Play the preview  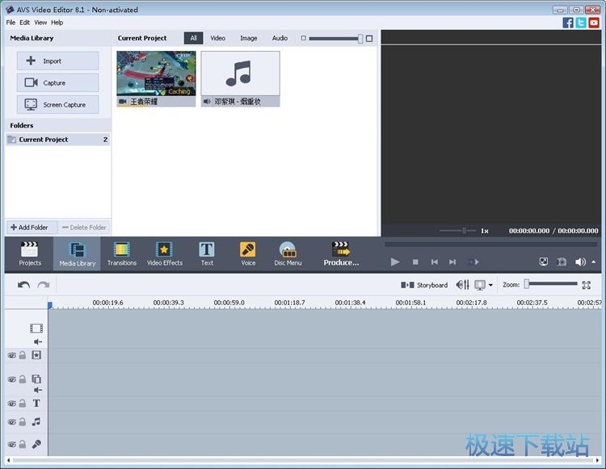[394, 262]
